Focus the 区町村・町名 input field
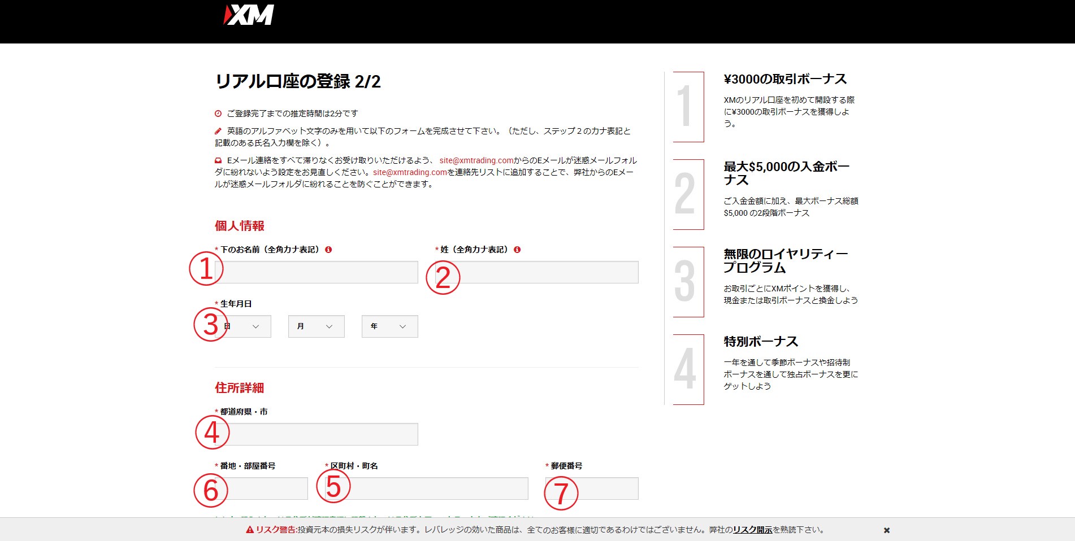The image size is (1075, 541). point(427,488)
